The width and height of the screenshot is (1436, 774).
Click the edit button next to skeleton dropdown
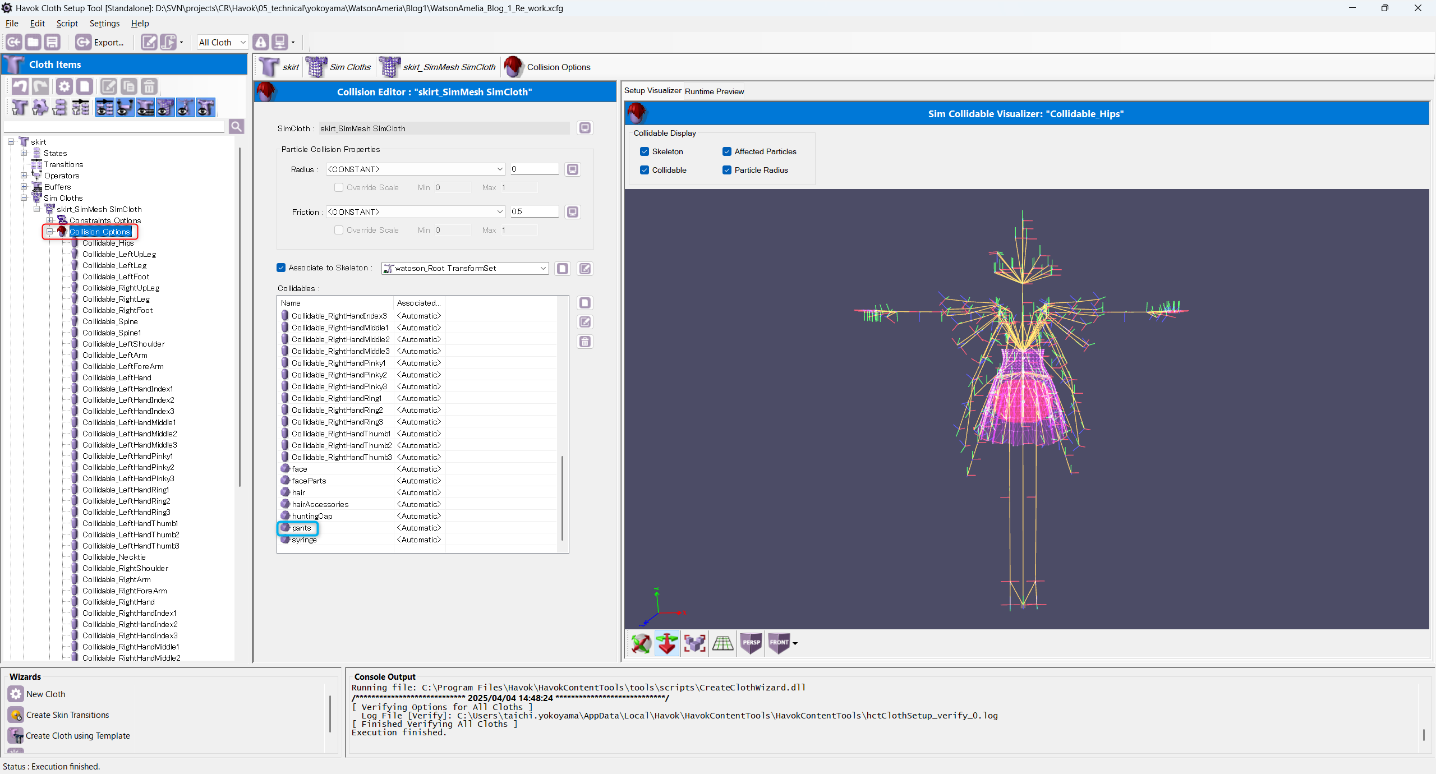(585, 269)
